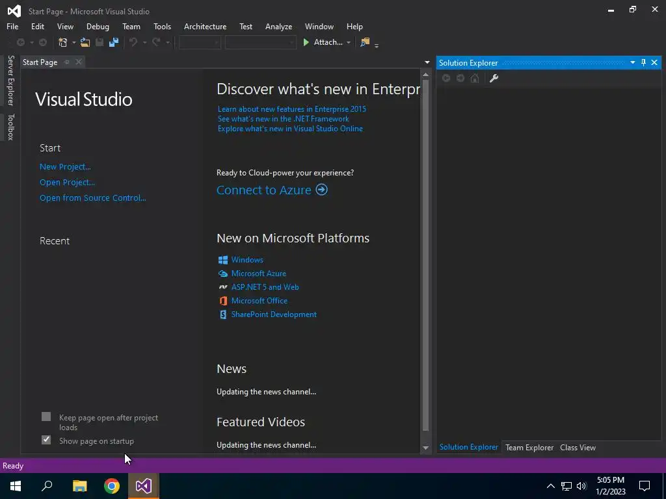The height and width of the screenshot is (499, 666).
Task: Open the solution configurations combo box
Action: coord(200,42)
